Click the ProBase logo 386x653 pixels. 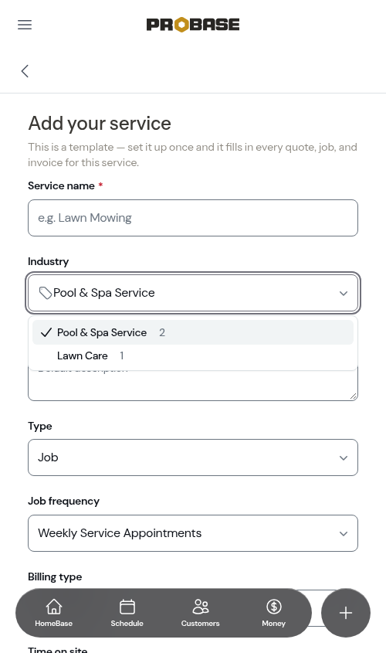pyautogui.click(x=193, y=25)
